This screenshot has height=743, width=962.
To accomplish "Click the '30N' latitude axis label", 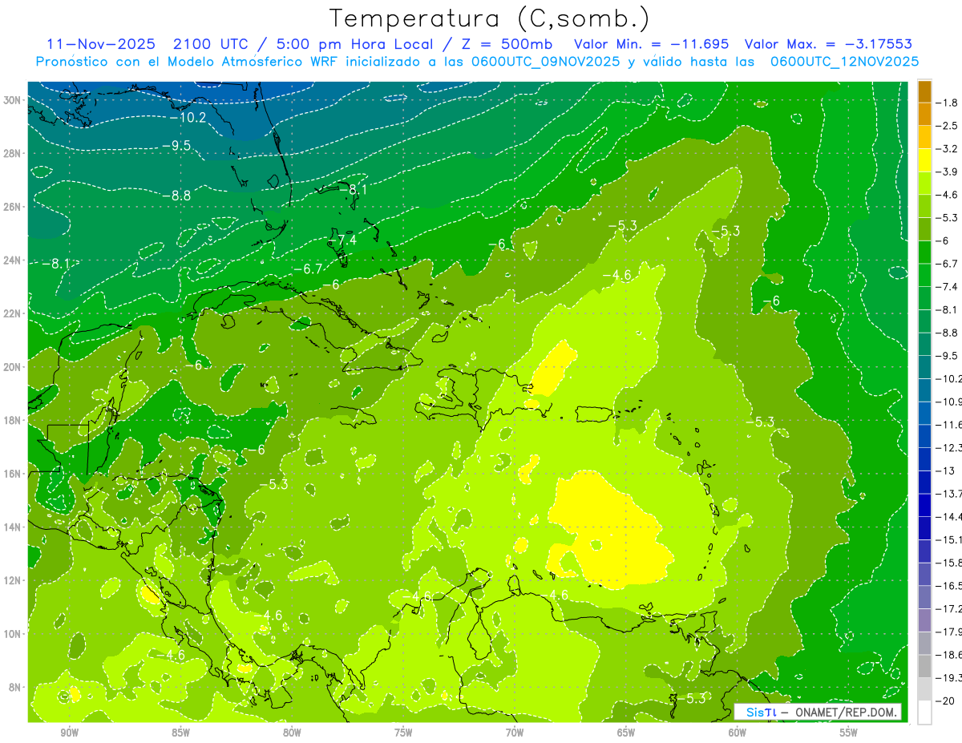I will (12, 100).
